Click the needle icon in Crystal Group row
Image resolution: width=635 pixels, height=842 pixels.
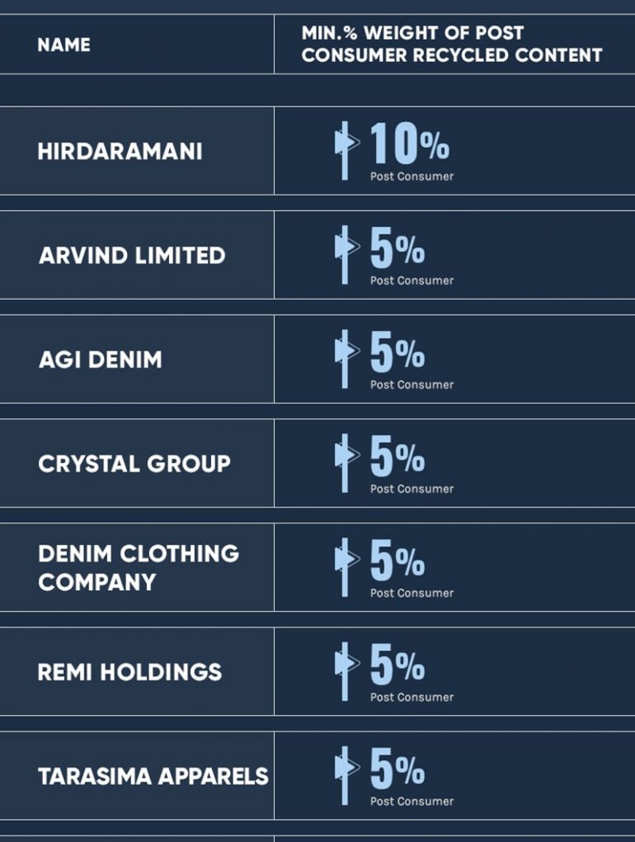pyautogui.click(x=346, y=463)
